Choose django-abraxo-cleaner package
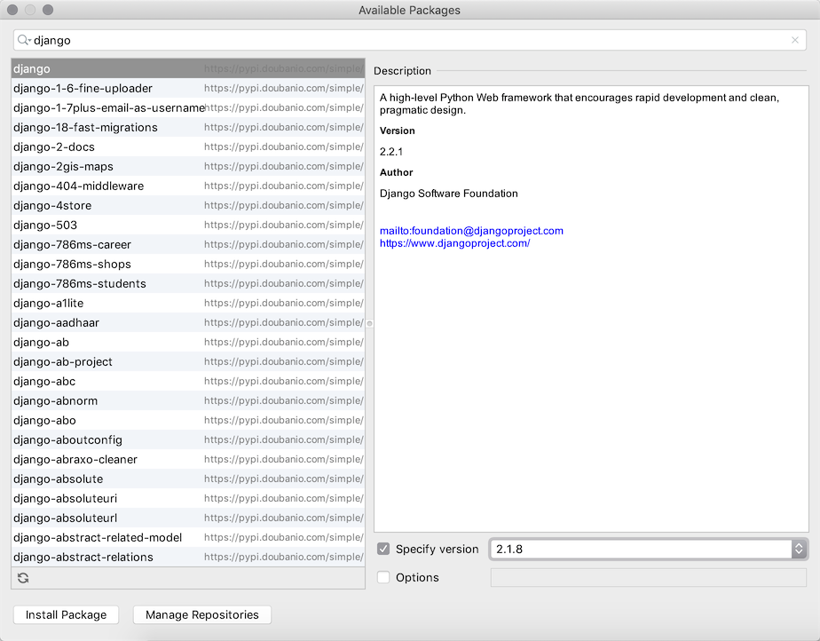The height and width of the screenshot is (641, 820). click(x=75, y=459)
